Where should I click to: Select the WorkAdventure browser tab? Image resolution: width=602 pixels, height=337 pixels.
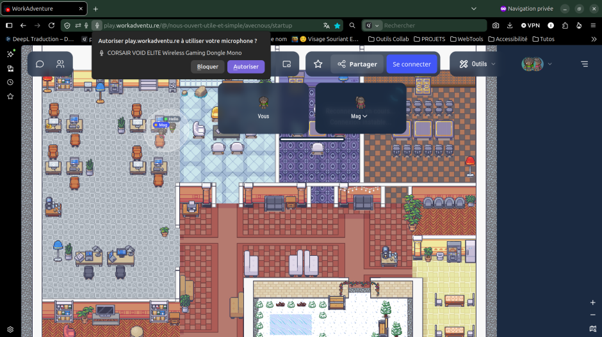point(44,8)
